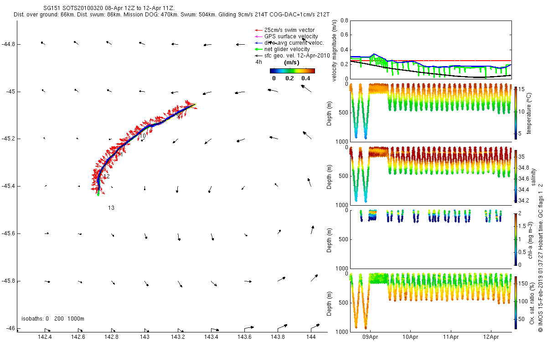Click the "0.6" tick on the velocity magnitude axis

345,35
